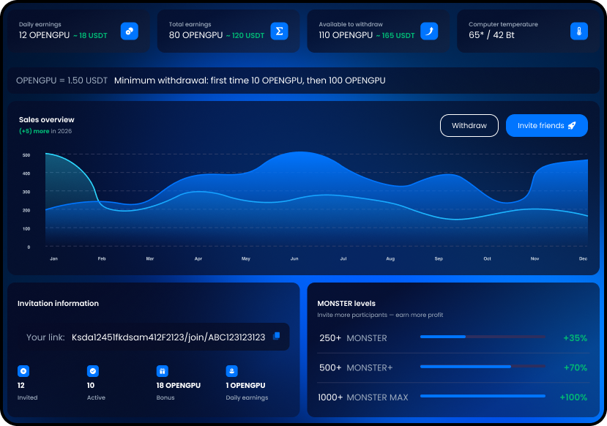Click the +100% MONSTER MAX bonus value

tap(573, 397)
